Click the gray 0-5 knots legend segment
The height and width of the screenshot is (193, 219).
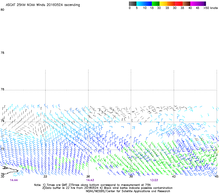point(133,4)
